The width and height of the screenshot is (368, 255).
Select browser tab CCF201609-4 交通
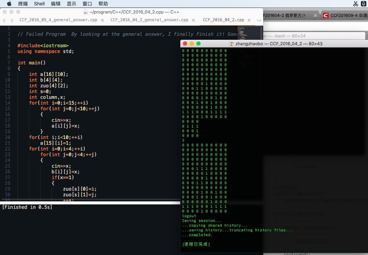(x=349, y=16)
